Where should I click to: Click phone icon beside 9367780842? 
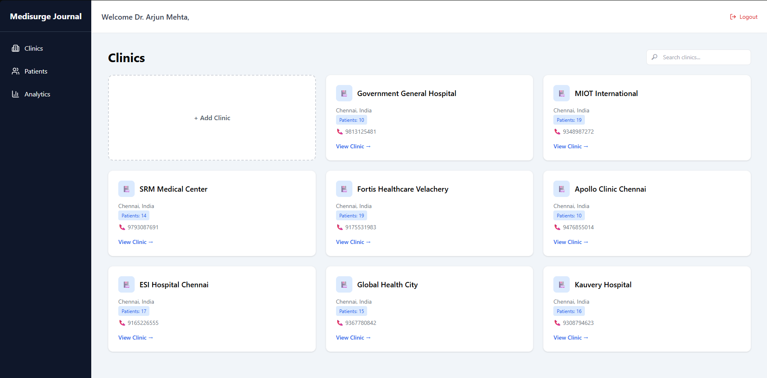coord(340,323)
